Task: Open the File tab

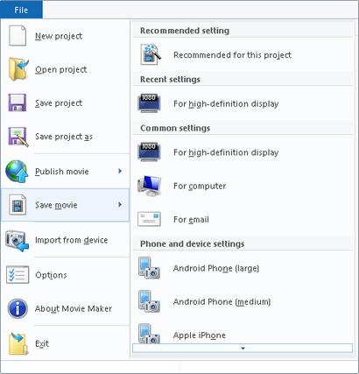Action: [x=21, y=10]
